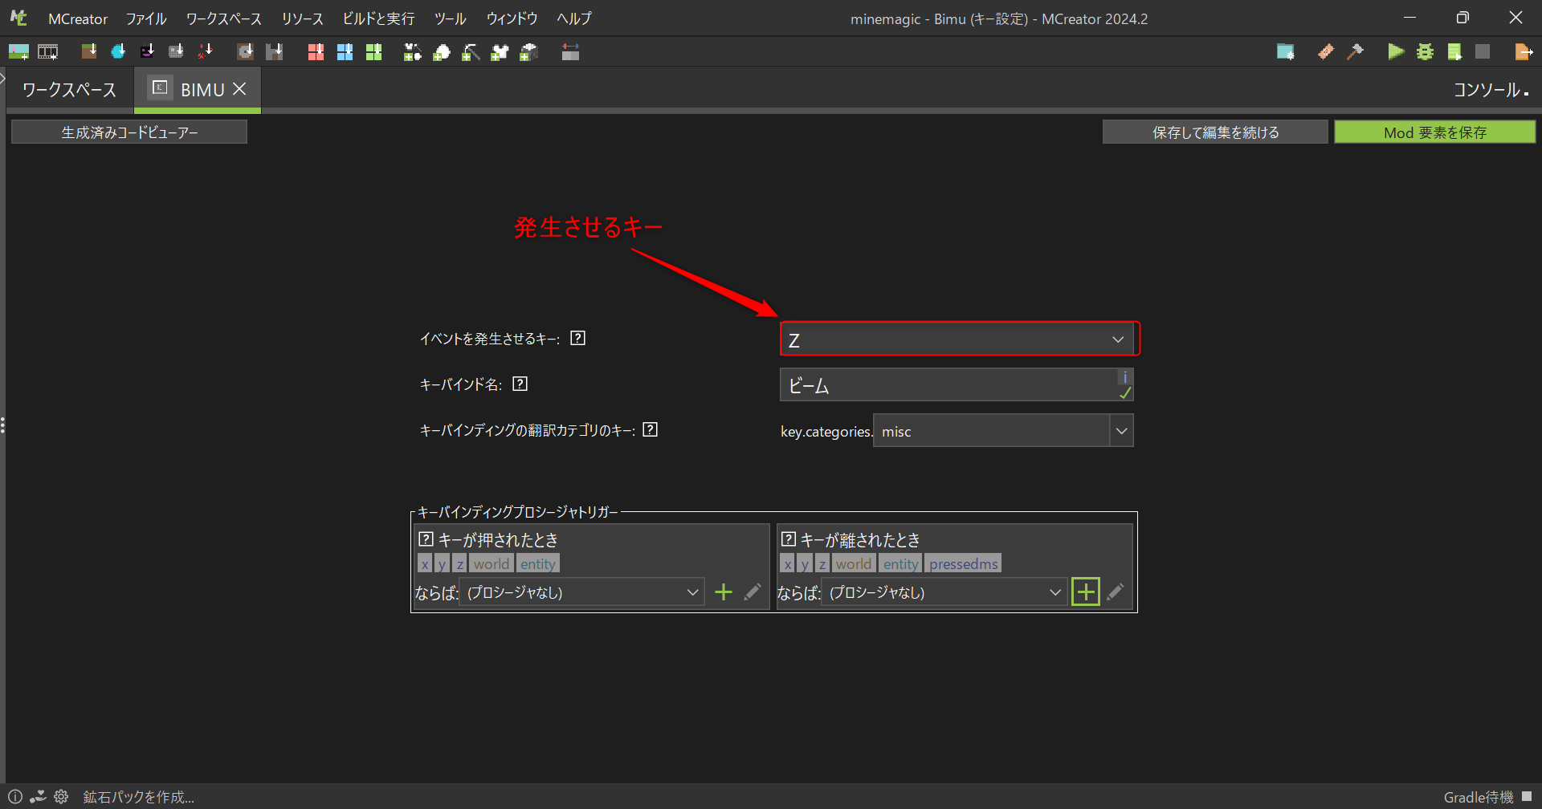Open the help icon beside イベントを発生させるキー

[x=577, y=338]
